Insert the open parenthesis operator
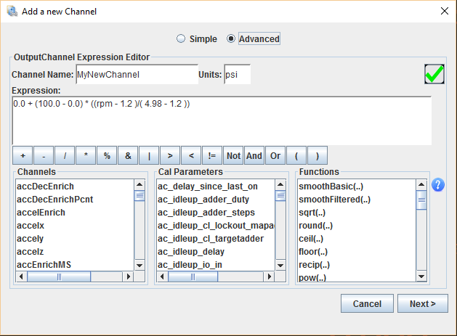 pos(296,155)
